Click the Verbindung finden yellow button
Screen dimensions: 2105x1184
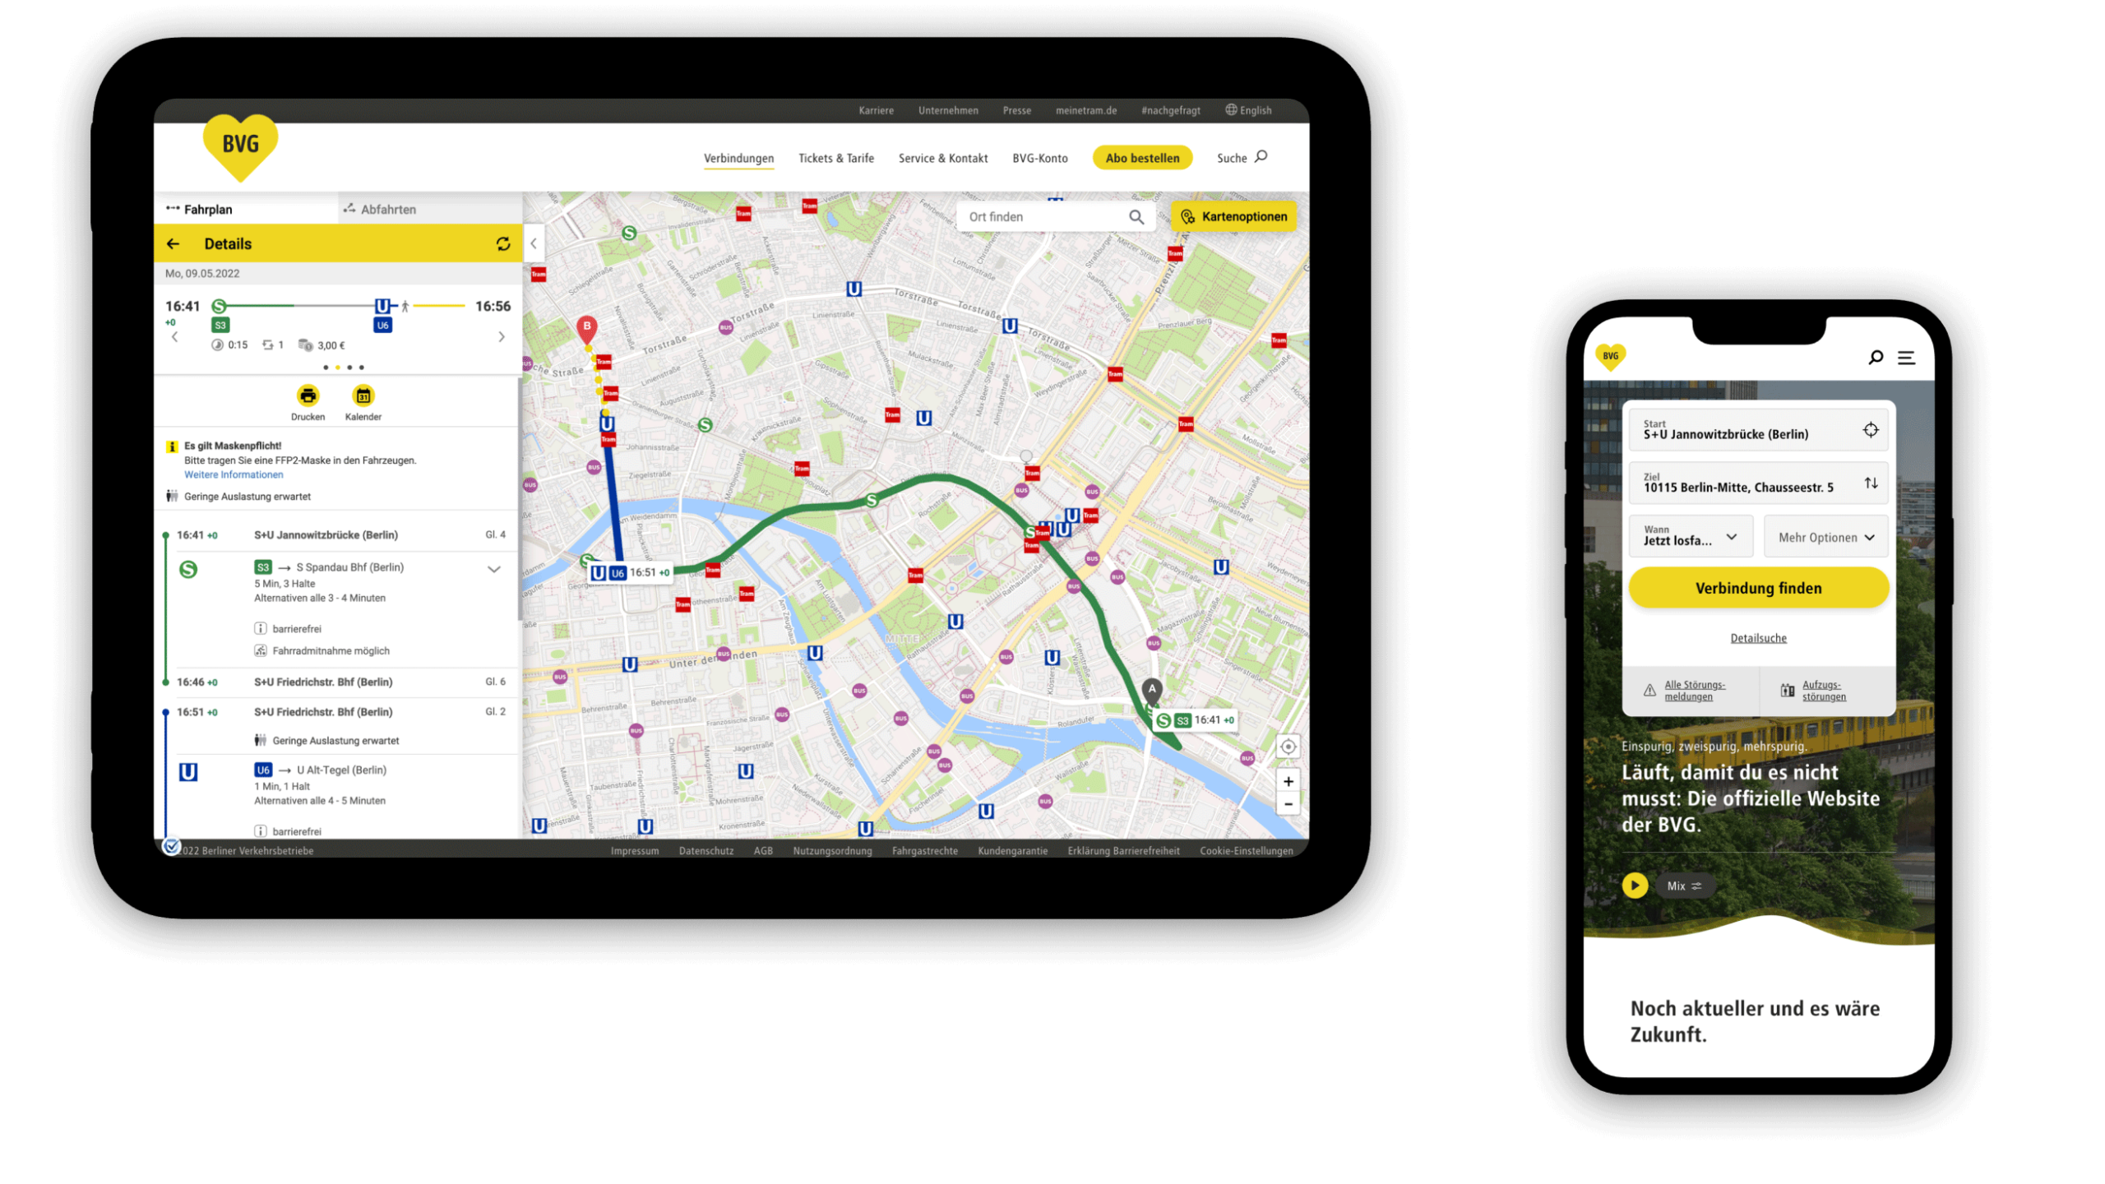(1756, 587)
